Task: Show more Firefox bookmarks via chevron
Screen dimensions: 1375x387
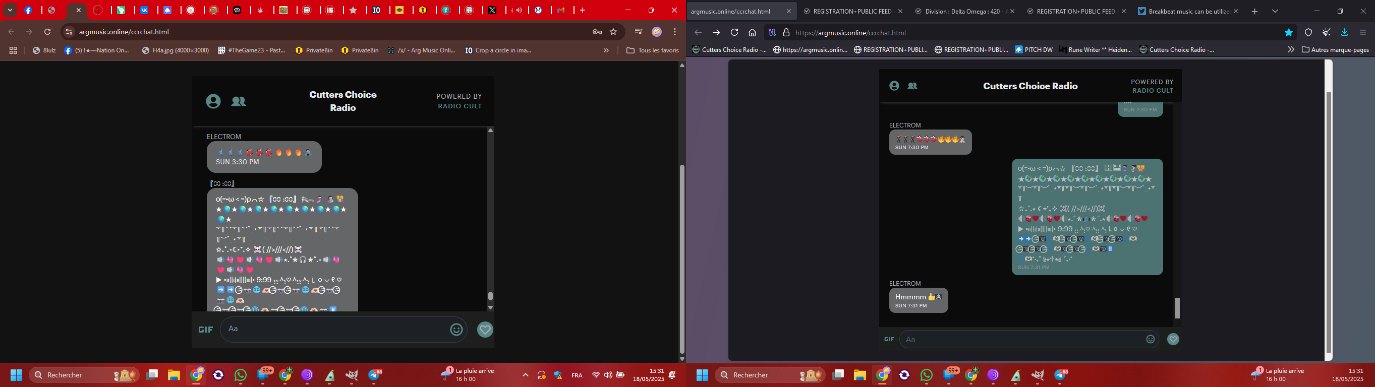Action: click(x=1291, y=49)
